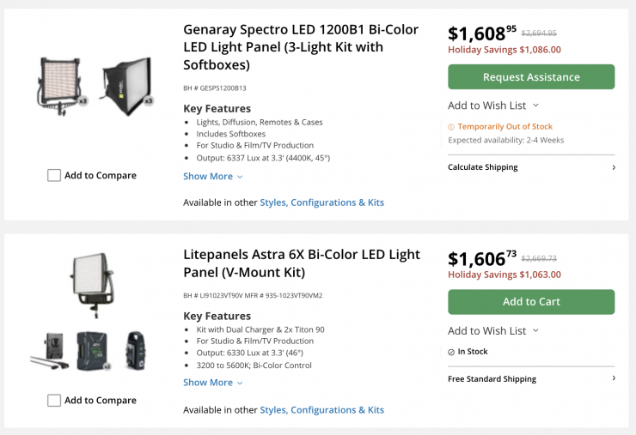
Task: Check Add to Compare for Litepanels Astra
Action: (x=54, y=400)
